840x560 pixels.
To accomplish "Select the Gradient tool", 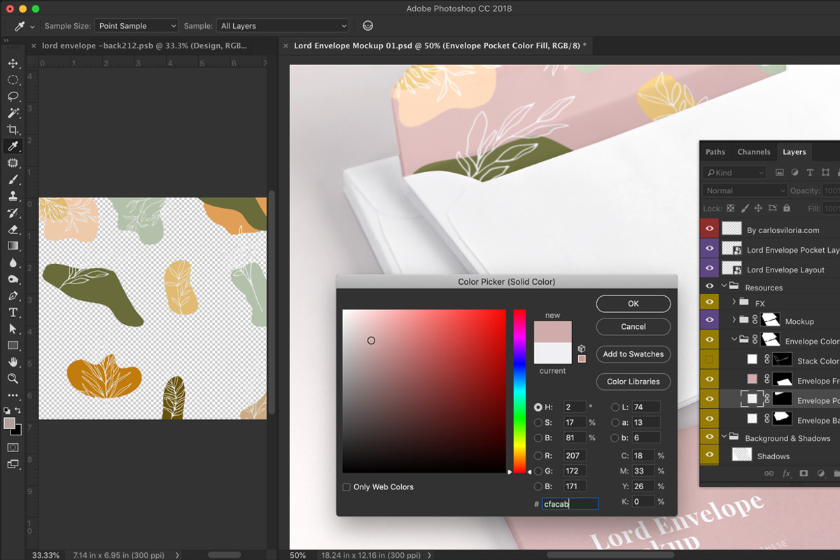I will (13, 246).
